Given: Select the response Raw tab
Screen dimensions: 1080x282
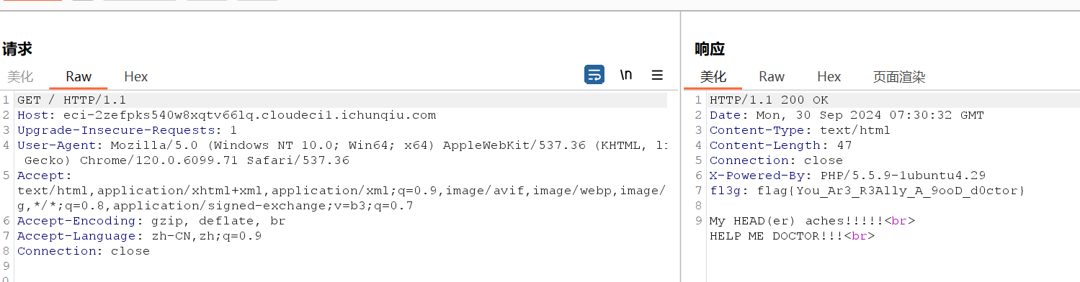Looking at the screenshot, I should 772,76.
